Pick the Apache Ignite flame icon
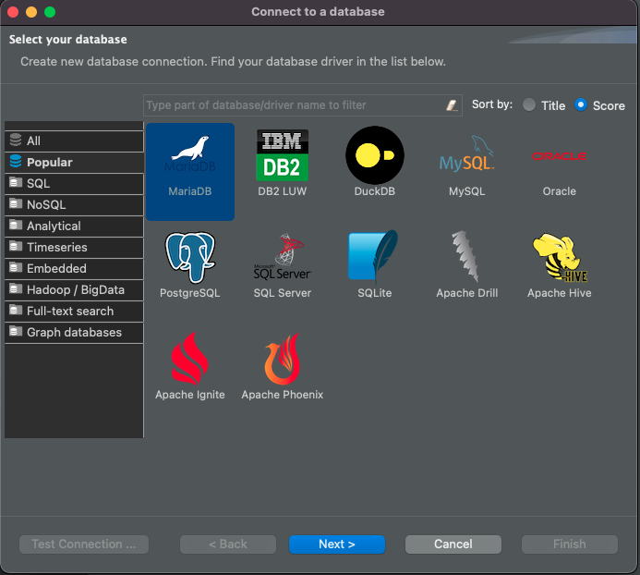 pos(190,359)
